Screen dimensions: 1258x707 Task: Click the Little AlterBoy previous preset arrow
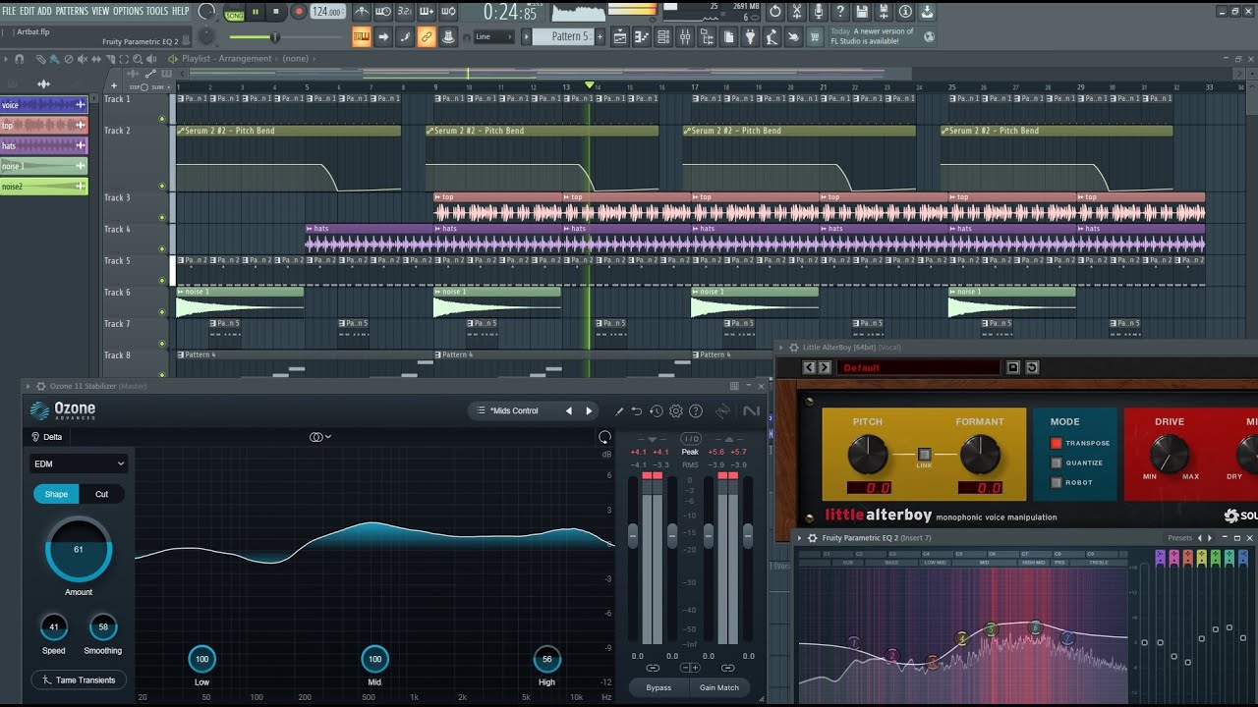coord(810,367)
